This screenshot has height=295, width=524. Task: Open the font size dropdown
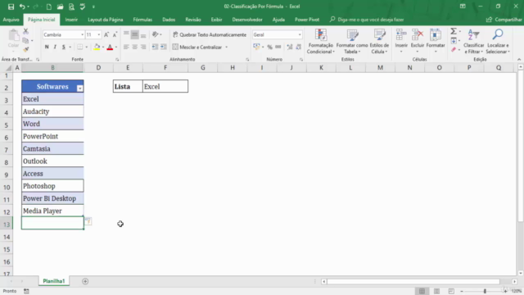[98, 34]
